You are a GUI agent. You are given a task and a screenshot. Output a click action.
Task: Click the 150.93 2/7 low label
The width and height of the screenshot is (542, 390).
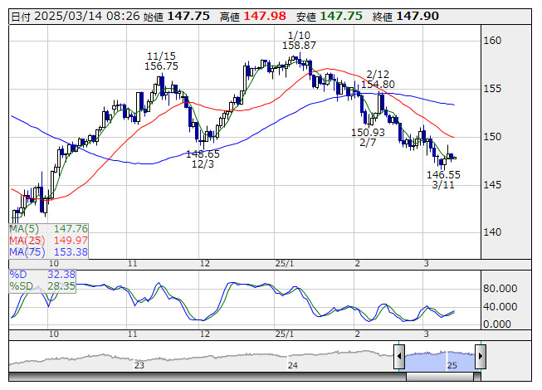coord(368,137)
